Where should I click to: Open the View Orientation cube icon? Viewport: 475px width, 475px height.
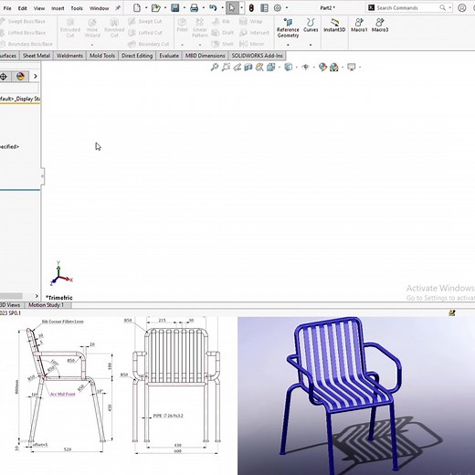tap(270, 67)
